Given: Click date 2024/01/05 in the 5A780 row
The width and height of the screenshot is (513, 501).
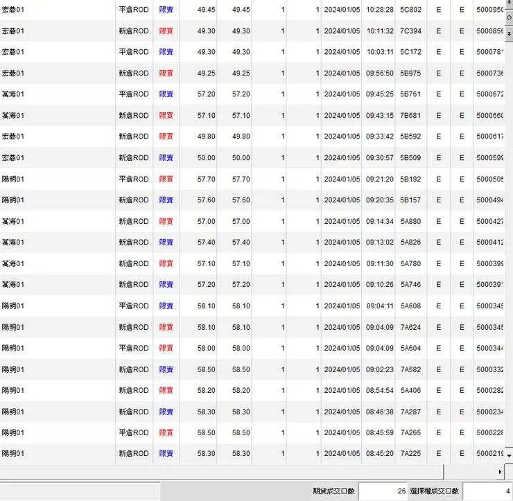Looking at the screenshot, I should click(x=342, y=263).
